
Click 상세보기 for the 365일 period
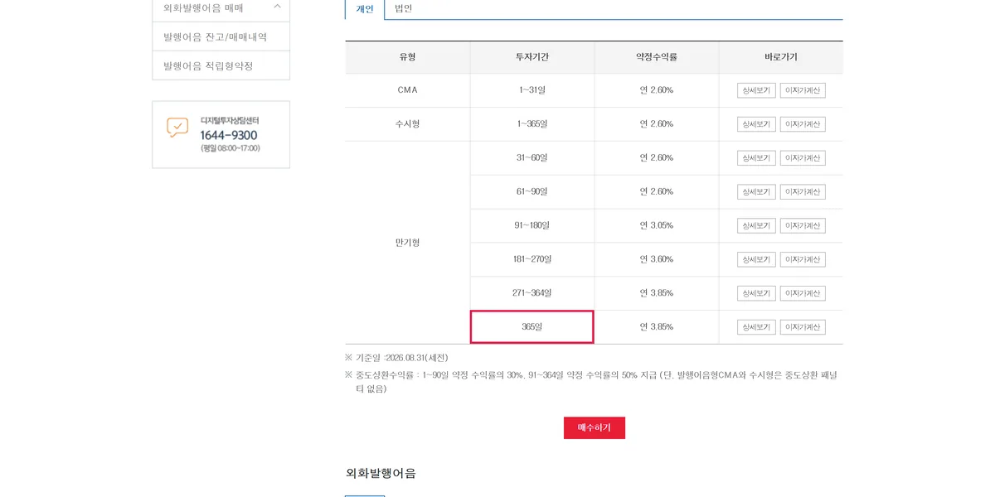[756, 327]
